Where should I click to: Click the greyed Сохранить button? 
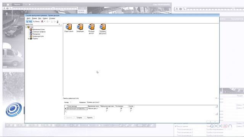tap(69, 118)
